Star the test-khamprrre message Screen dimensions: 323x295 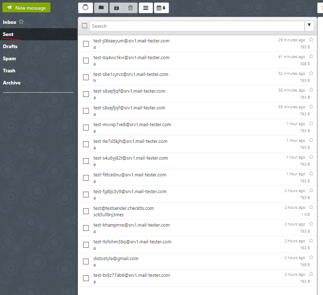[311, 224]
